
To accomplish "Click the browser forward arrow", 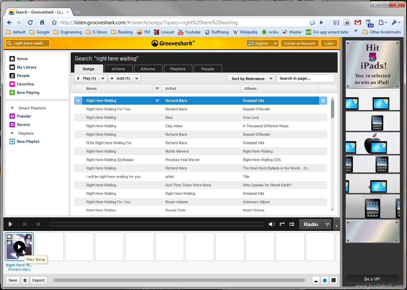I will [x=19, y=23].
